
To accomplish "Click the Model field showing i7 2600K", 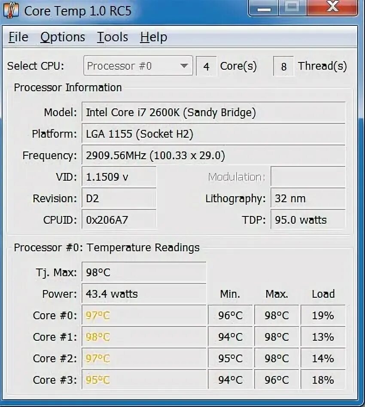I will 213,112.
